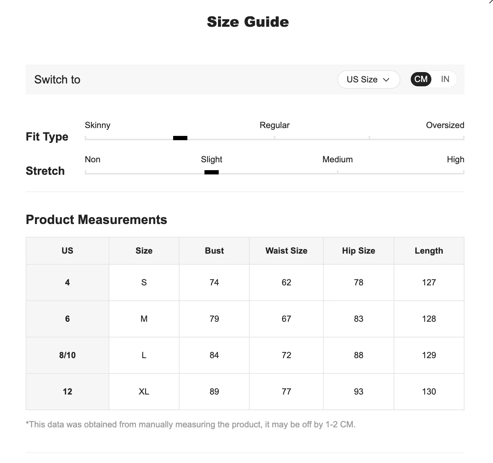Click the Fit Type indicator marker
493x463 pixels.
click(180, 138)
